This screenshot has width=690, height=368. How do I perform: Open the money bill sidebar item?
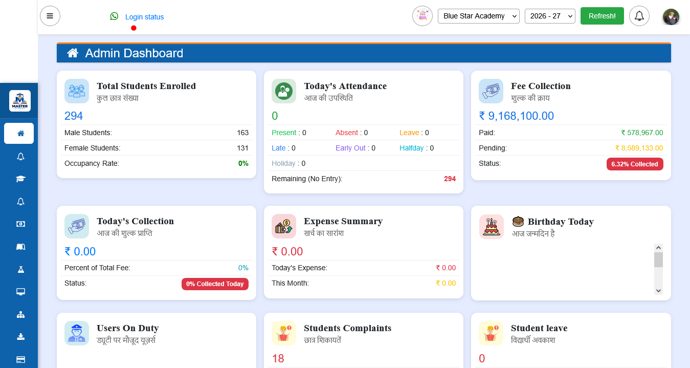(20, 224)
